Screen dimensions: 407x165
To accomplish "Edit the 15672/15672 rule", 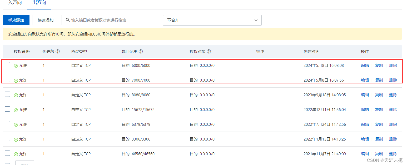I will coord(365,110).
